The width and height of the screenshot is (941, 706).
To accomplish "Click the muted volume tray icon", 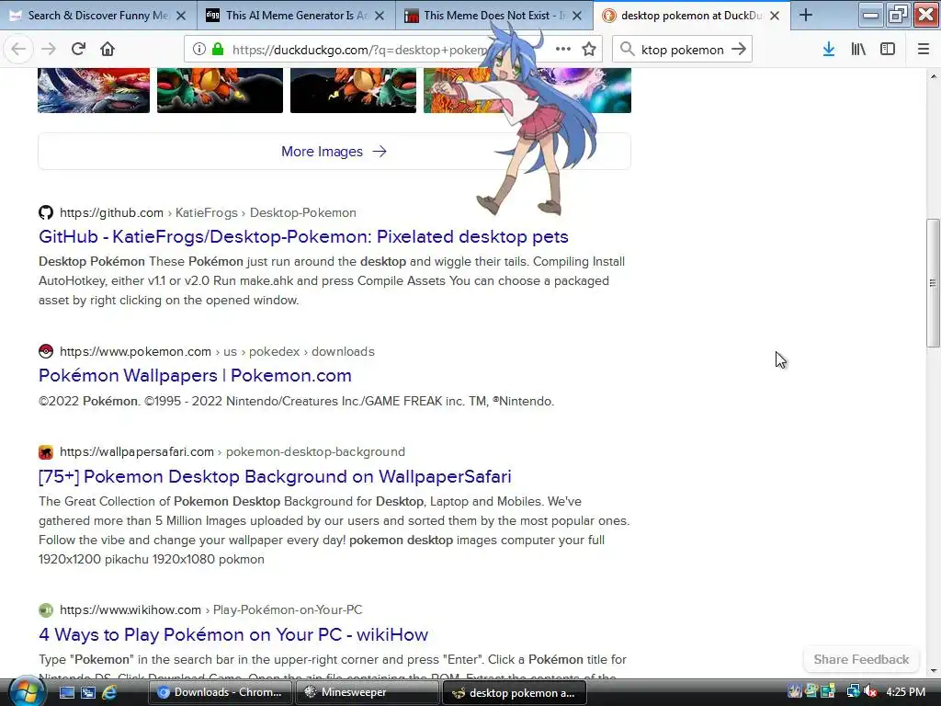I will 870,692.
